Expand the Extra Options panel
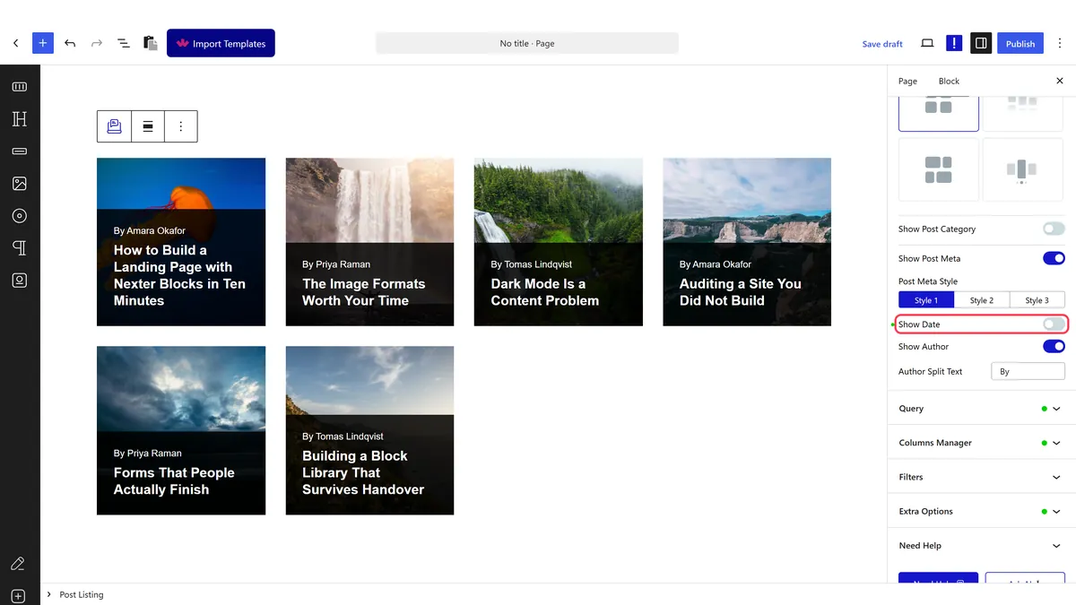 click(981, 511)
